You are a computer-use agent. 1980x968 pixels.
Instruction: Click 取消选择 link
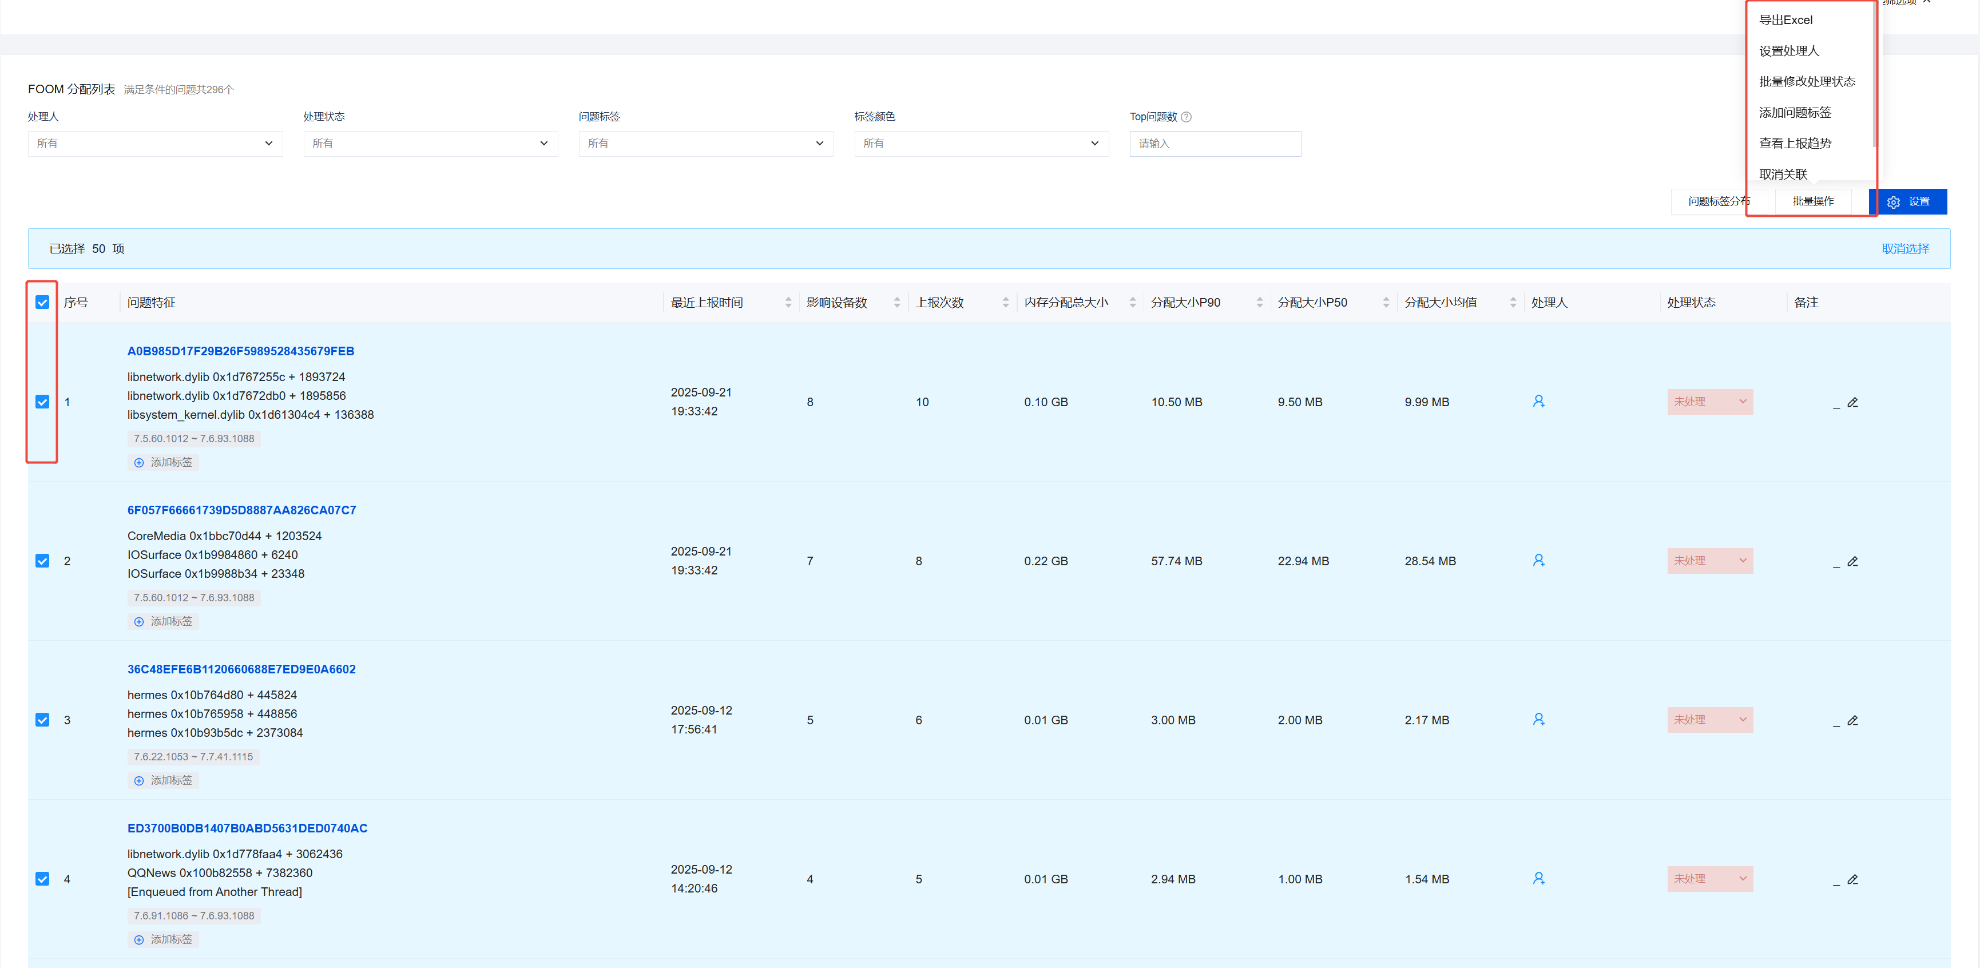(1904, 249)
